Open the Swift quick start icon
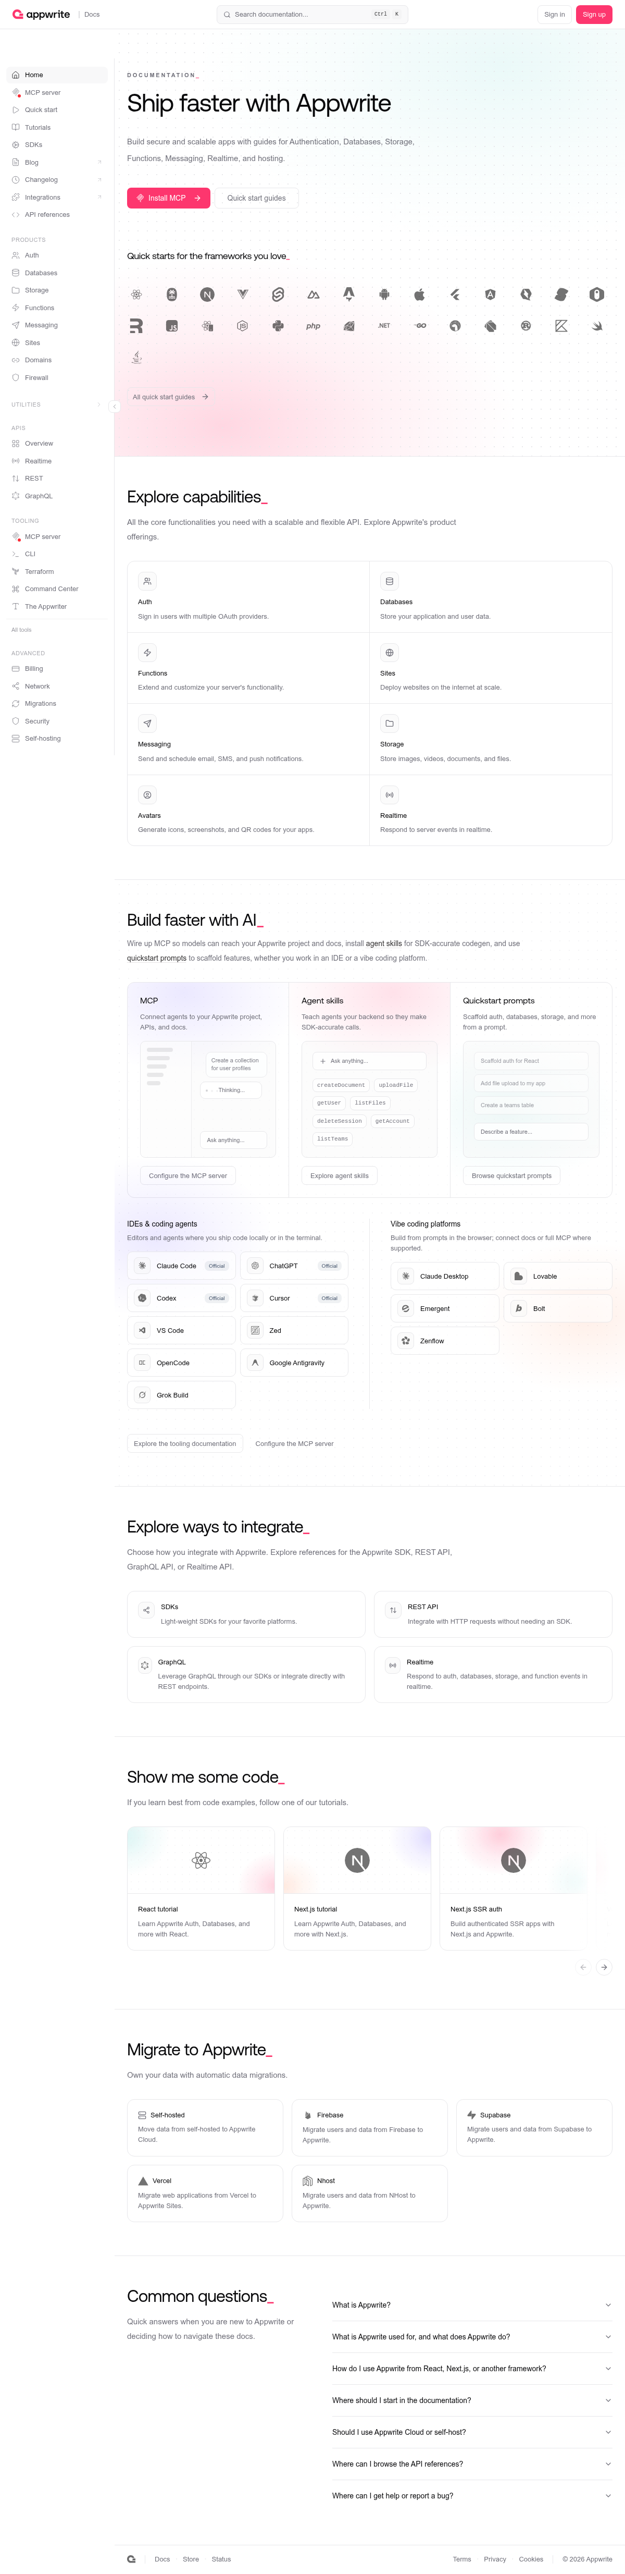 [597, 326]
